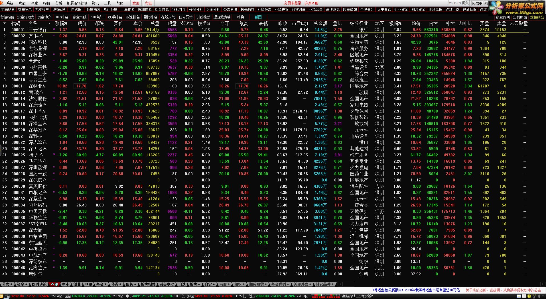Open 板块指数 toolbar item

coord(93,9)
